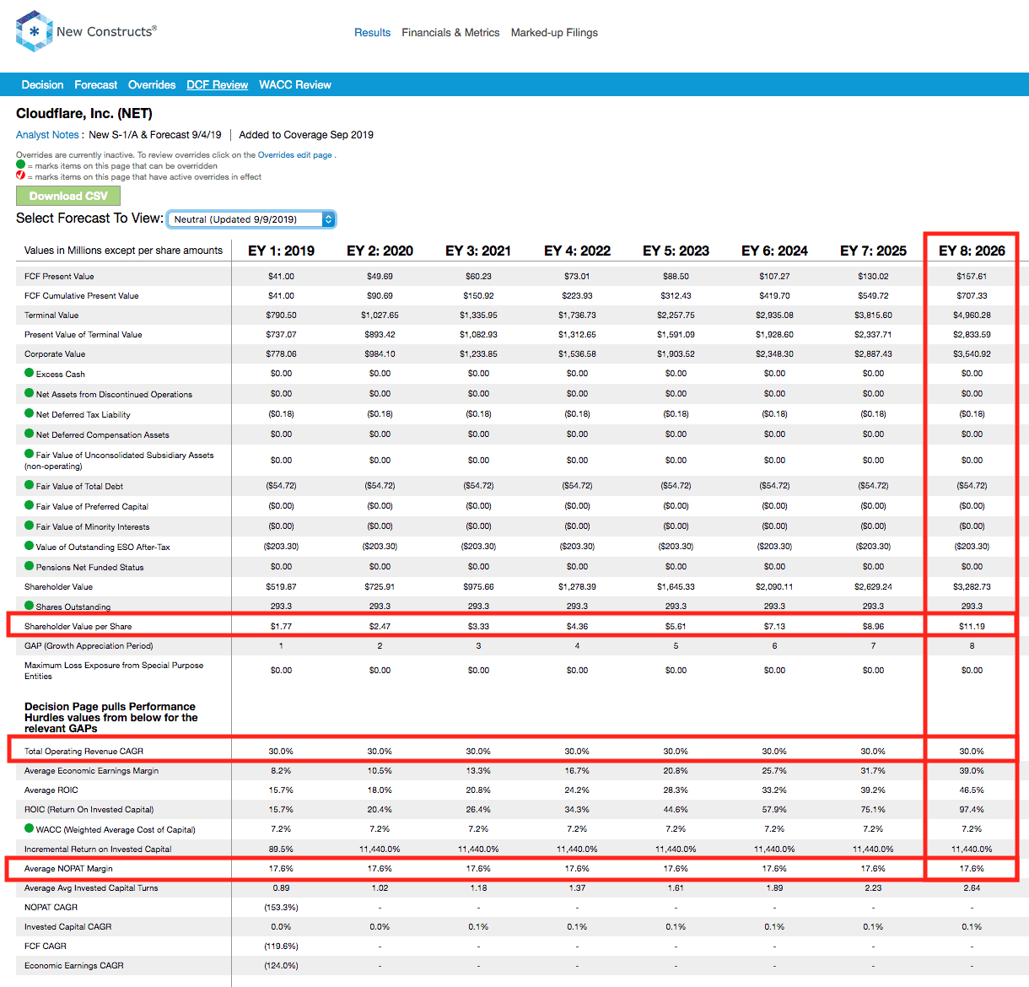Click green override dot beside Excess Cash

point(30,373)
